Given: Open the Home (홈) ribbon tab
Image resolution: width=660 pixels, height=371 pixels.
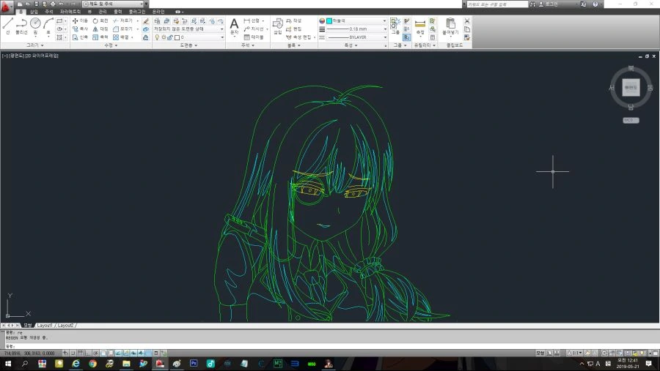Looking at the screenshot, I should point(21,12).
